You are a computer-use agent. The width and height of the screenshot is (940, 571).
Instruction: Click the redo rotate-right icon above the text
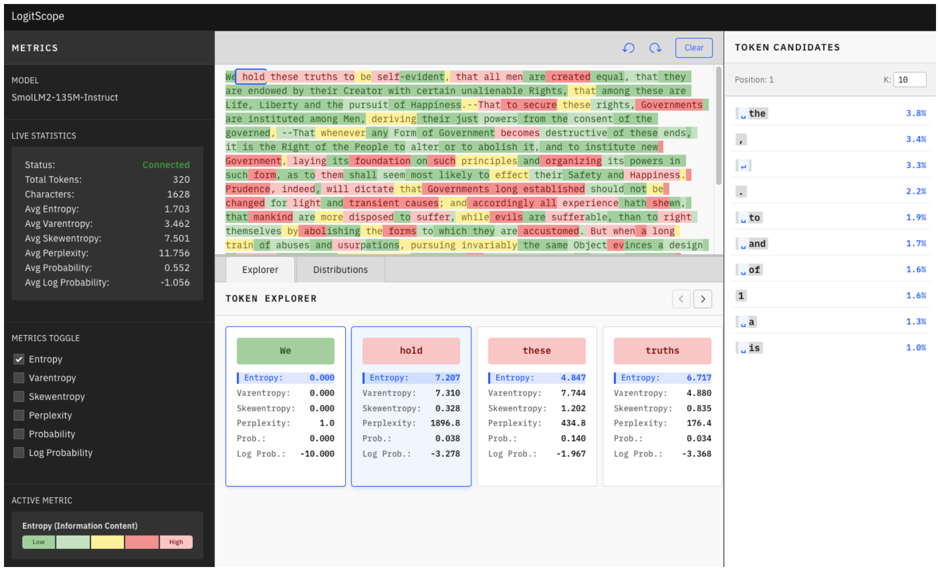click(x=655, y=48)
